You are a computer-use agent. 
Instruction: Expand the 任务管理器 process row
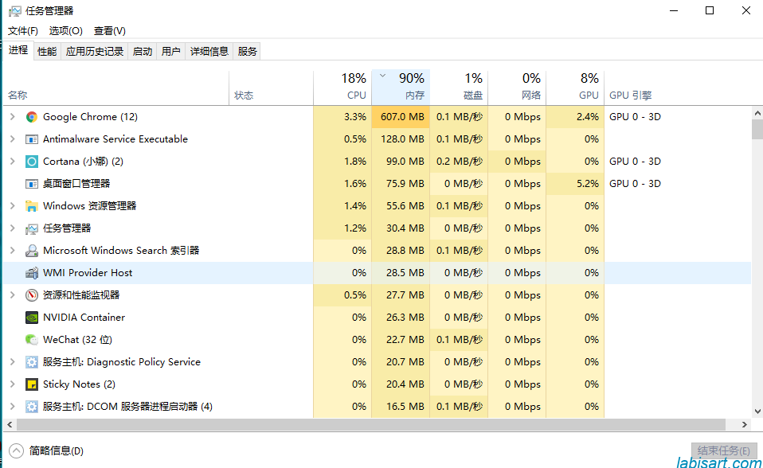coord(13,228)
